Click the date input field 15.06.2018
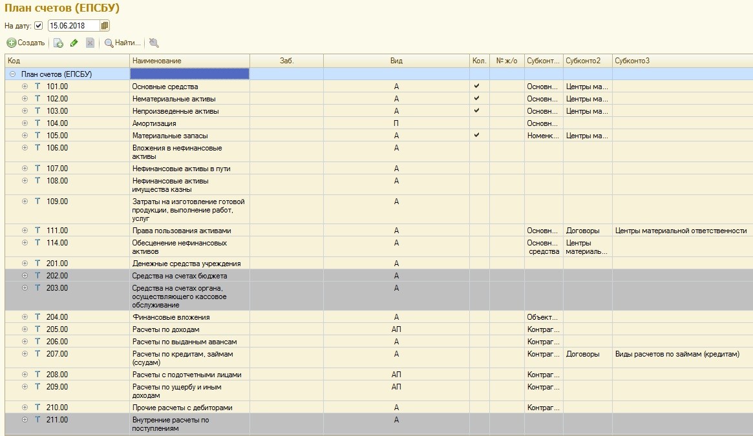 point(72,26)
